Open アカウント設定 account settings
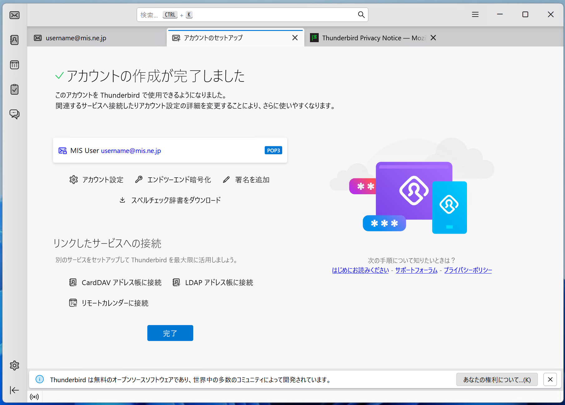Screen dimensions: 565x405 coord(97,180)
